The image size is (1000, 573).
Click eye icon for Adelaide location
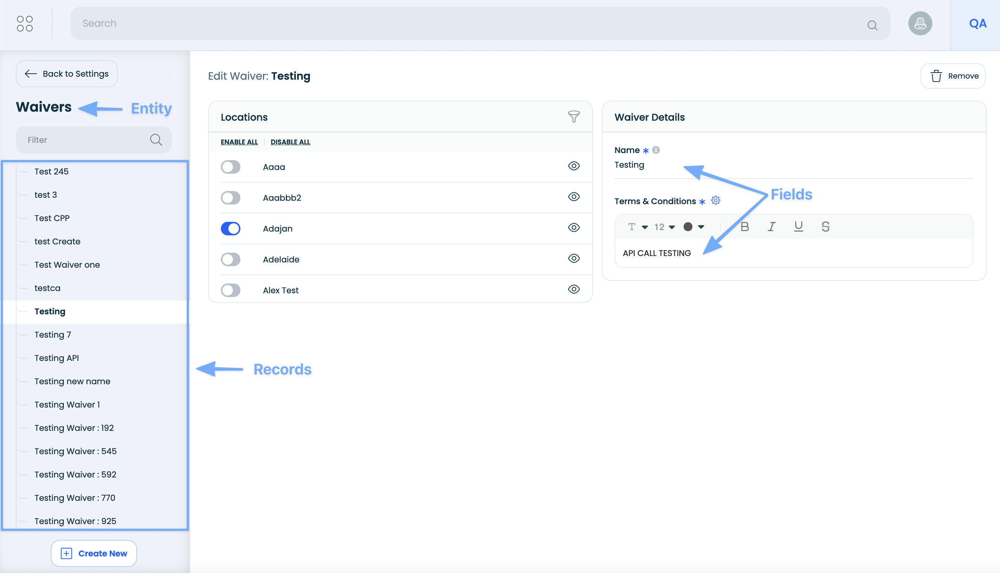574,259
